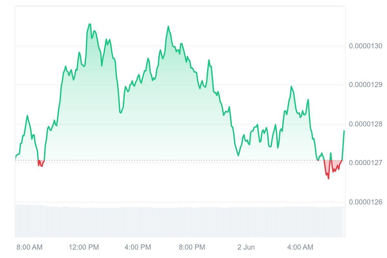
Task: Click the 8:00 AM time axis label
Action: 29,247
